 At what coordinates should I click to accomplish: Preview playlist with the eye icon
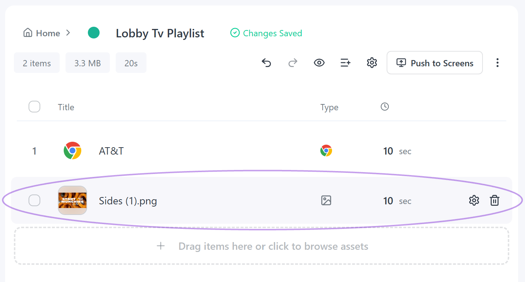pos(319,63)
